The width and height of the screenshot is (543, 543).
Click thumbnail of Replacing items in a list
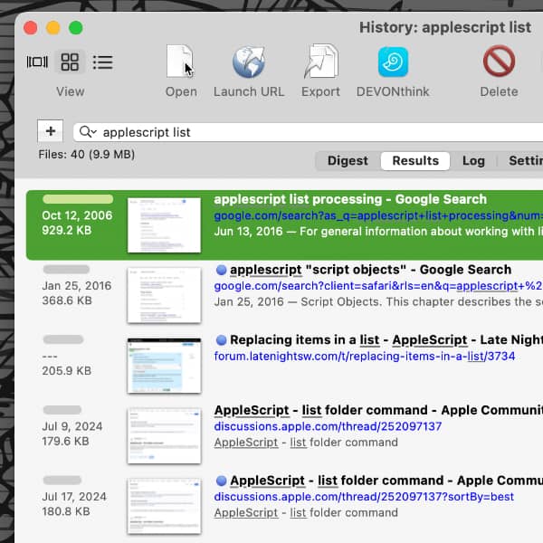pyautogui.click(x=164, y=366)
